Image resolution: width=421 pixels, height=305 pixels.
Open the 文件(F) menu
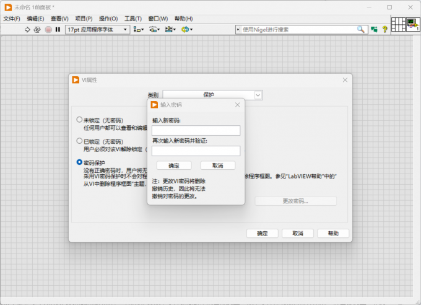[12, 19]
